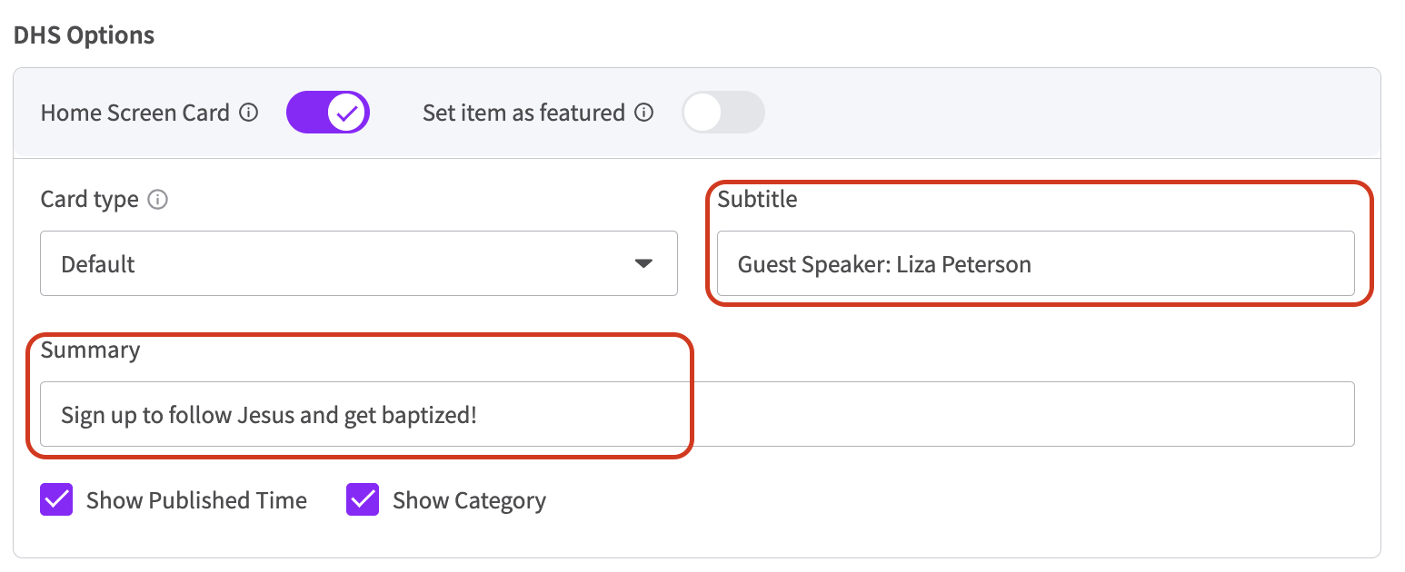Click the checkmark knob on Home Screen Card switch

click(x=347, y=113)
